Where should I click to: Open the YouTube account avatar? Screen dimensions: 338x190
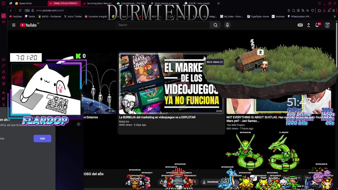(327, 25)
